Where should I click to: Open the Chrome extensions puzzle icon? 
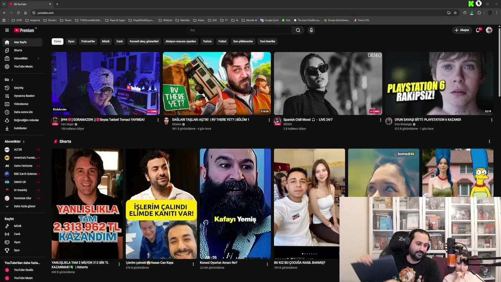[479, 13]
